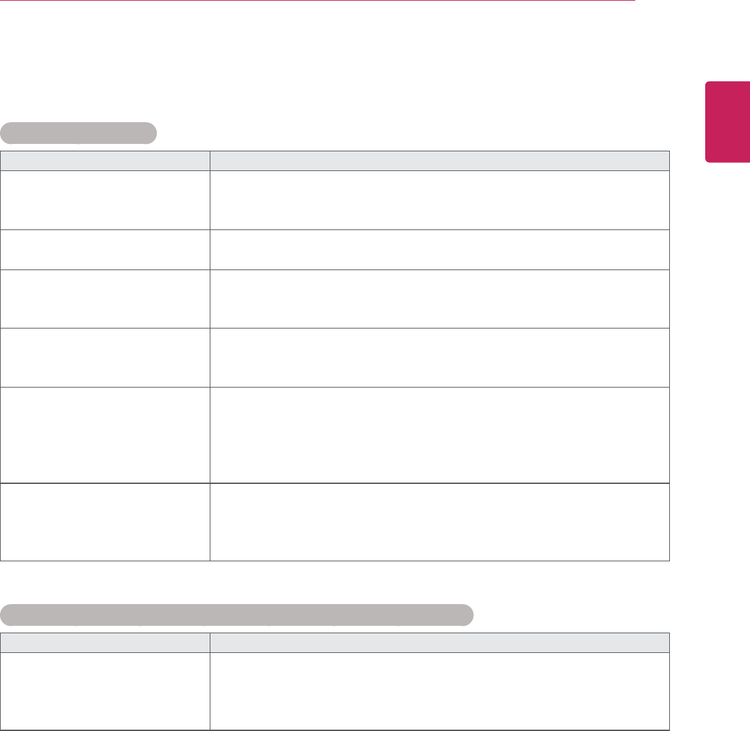Click the short gray section heading pill
Viewport: 750px width, 731px height.
pyautogui.click(x=79, y=133)
